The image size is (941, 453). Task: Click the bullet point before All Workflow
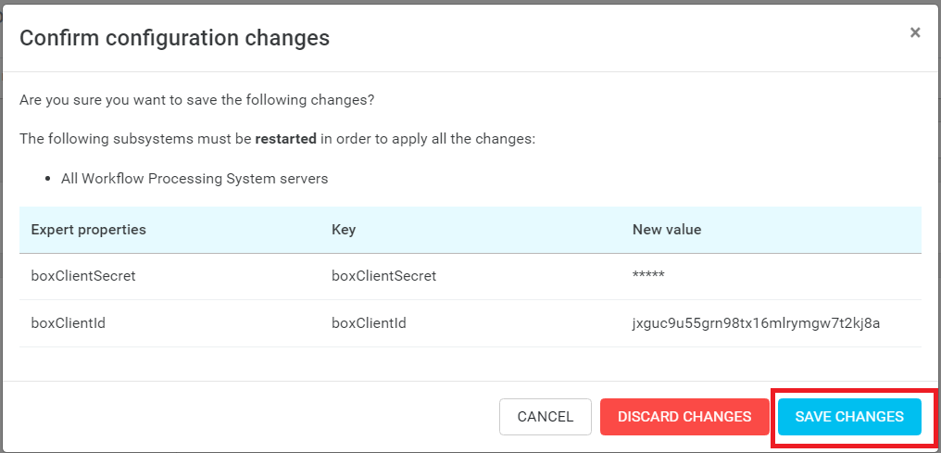[x=46, y=179]
